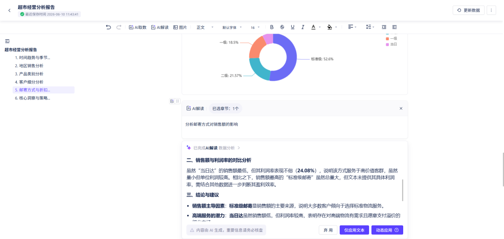Click the 动态应用 button
The image size is (504, 239).
387,230
